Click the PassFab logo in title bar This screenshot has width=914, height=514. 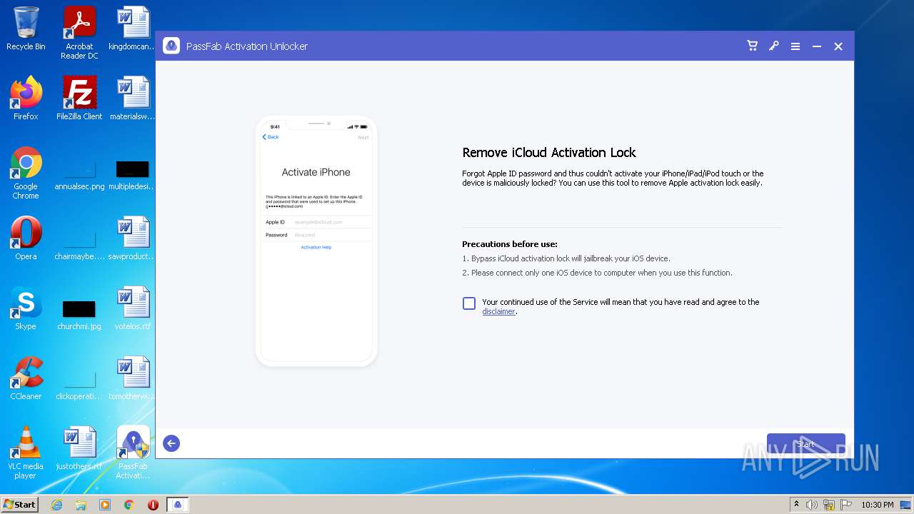point(171,46)
